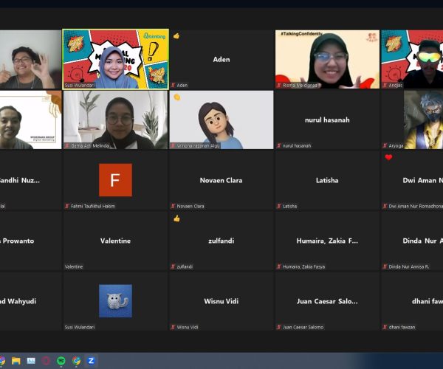Click the 'Risma Meidiana' name label

[301, 86]
